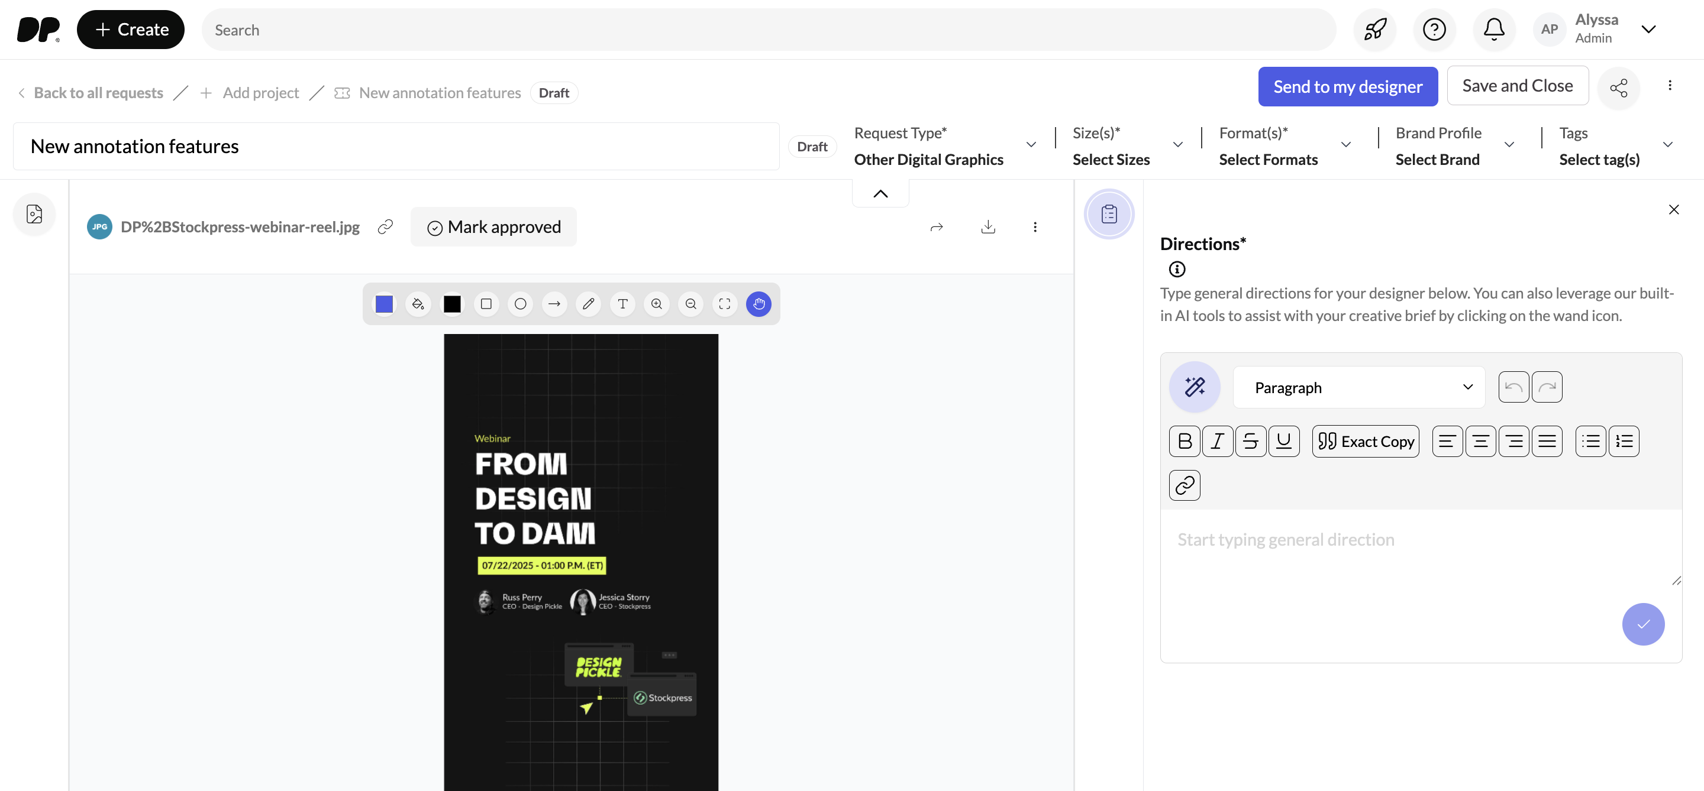Open the Paragraph style dropdown
1704x791 pixels.
[1358, 387]
